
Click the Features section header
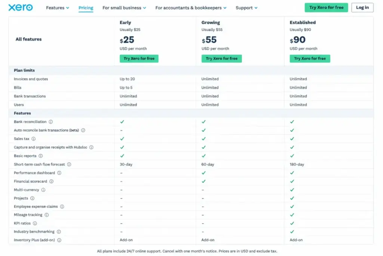pyautogui.click(x=22, y=113)
